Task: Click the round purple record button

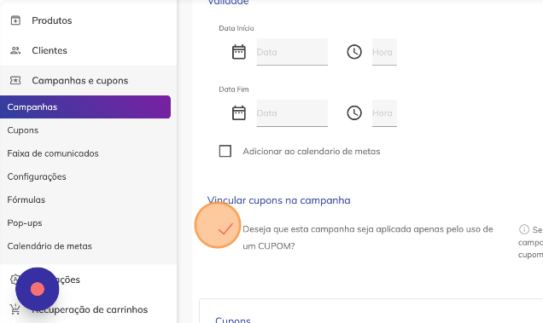Action: (x=37, y=289)
